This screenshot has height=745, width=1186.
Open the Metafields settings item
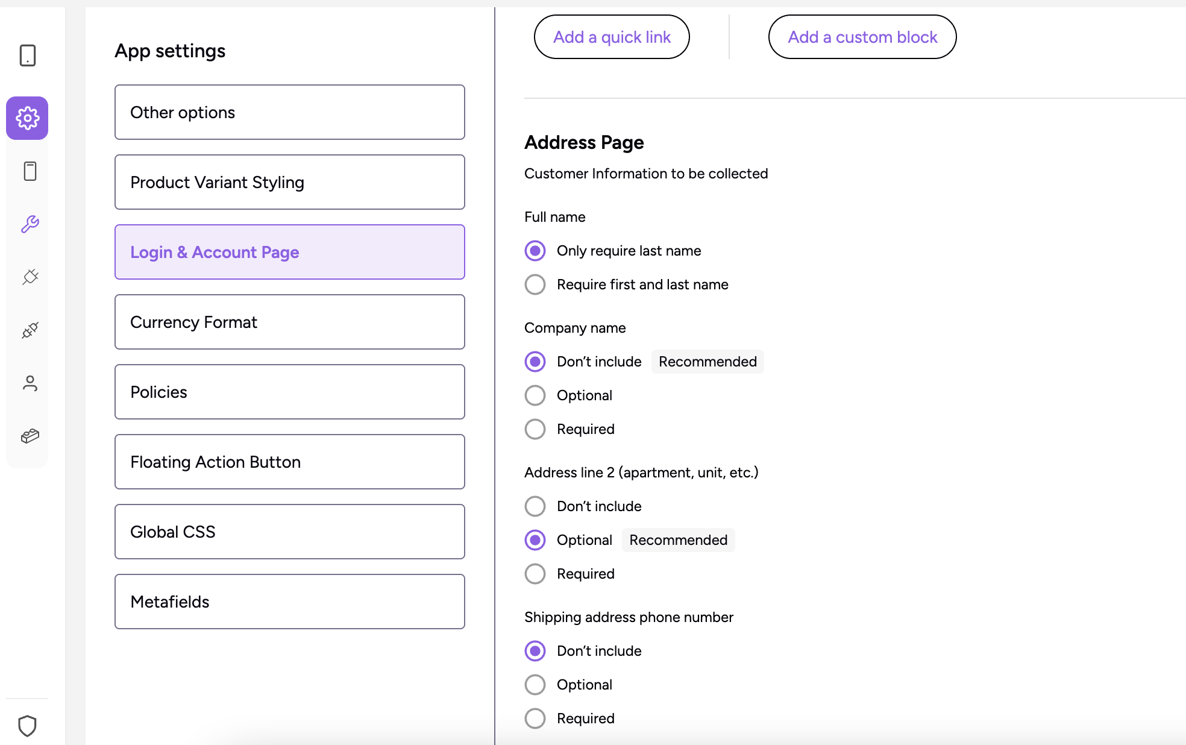click(x=289, y=602)
